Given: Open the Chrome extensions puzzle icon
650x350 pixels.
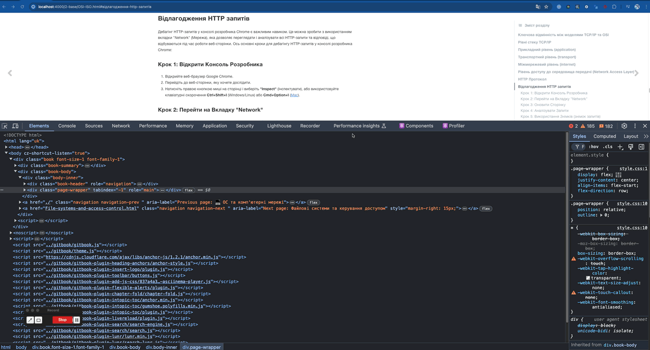Looking at the screenshot, I should click(x=614, y=7).
